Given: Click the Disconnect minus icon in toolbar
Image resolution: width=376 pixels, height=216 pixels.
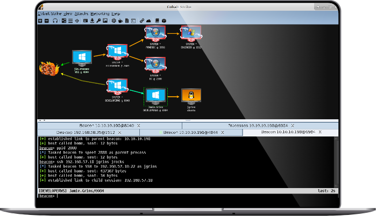Looking at the screenshot, I should click(x=46, y=21).
